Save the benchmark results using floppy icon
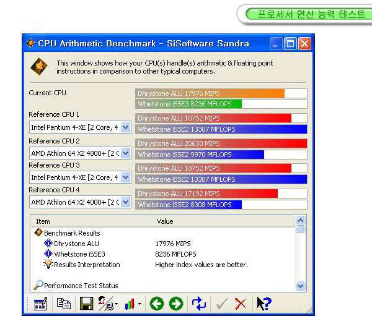Image resolution: width=372 pixels, height=324 pixels. [86, 304]
